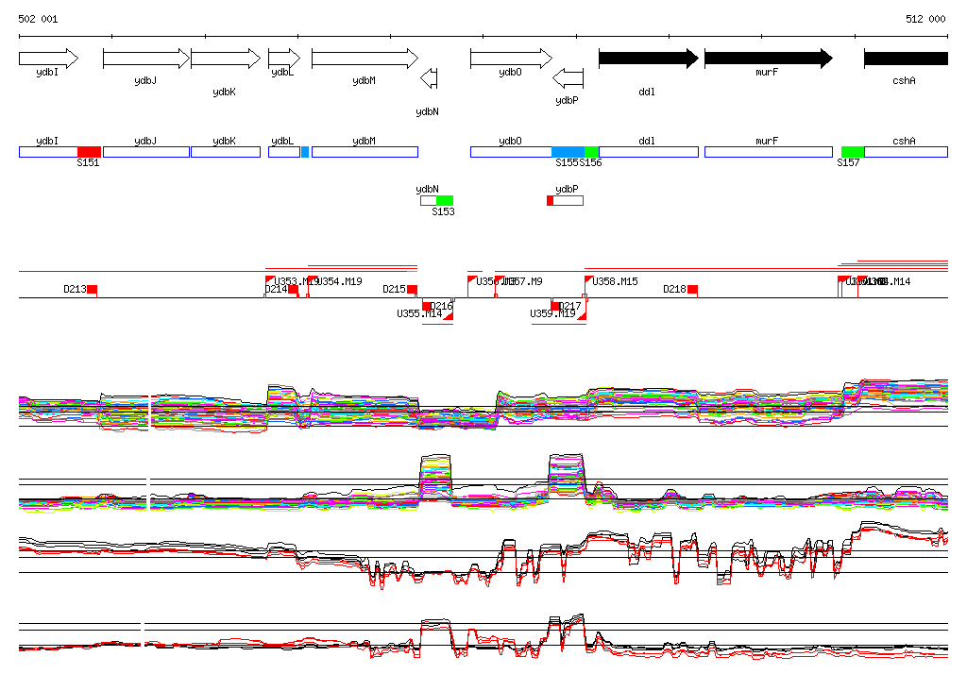Click the blue S155 segment
This screenshot has height=674, width=967.
[568, 152]
